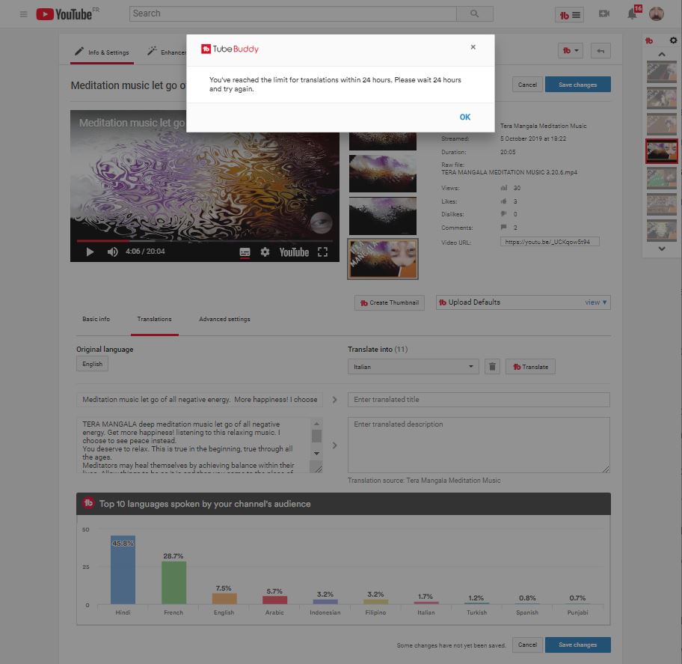682x664 pixels.
Task: Click top Cancel button
Action: click(x=527, y=85)
